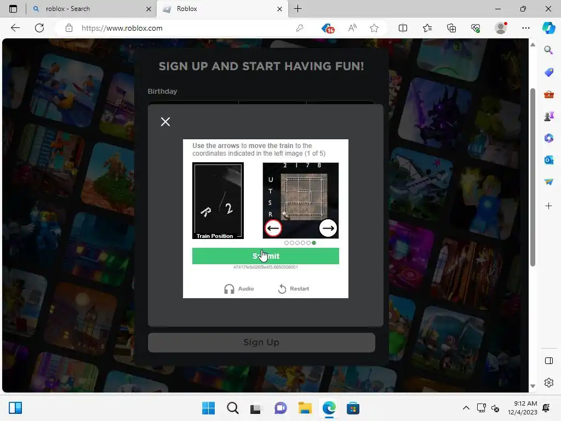The width and height of the screenshot is (561, 421).
Task: Switch to the Audio challenge
Action: tap(239, 288)
